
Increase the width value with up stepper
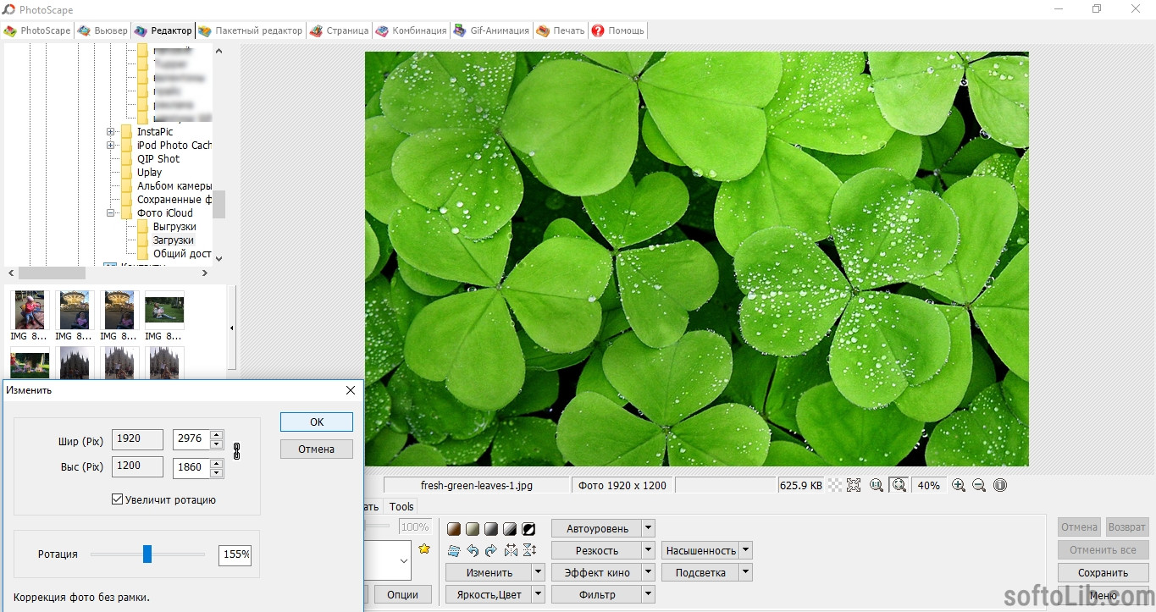[217, 434]
